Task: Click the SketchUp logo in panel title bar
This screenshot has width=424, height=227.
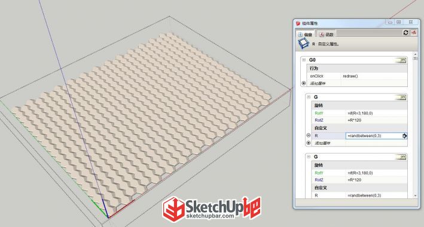Action: 298,23
